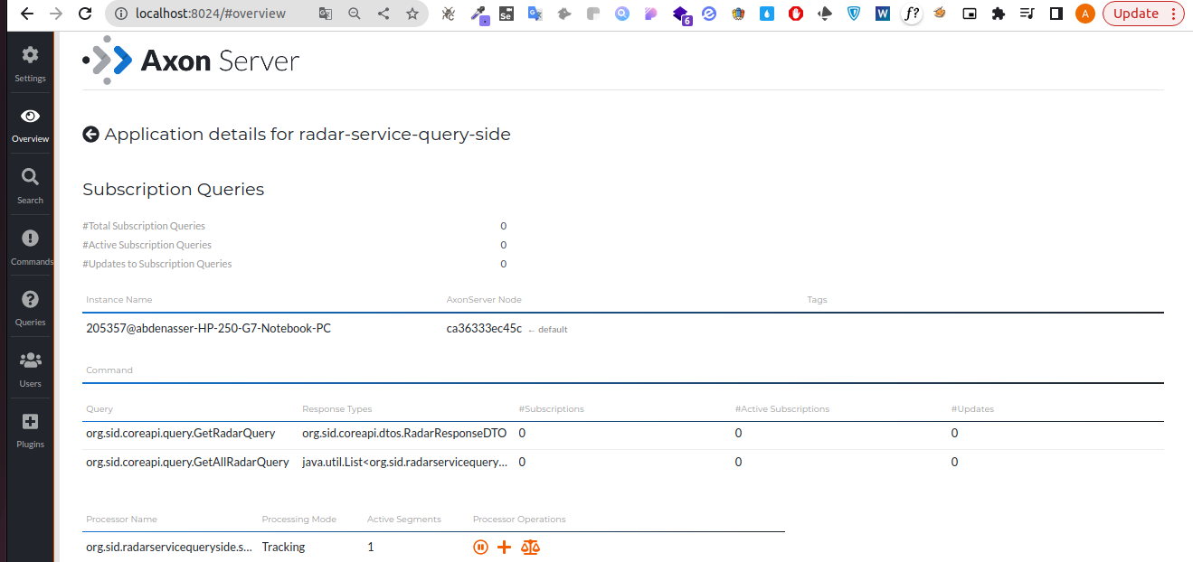Open the Plugins section
Image resolution: width=1193 pixels, height=562 pixels.
(30, 428)
